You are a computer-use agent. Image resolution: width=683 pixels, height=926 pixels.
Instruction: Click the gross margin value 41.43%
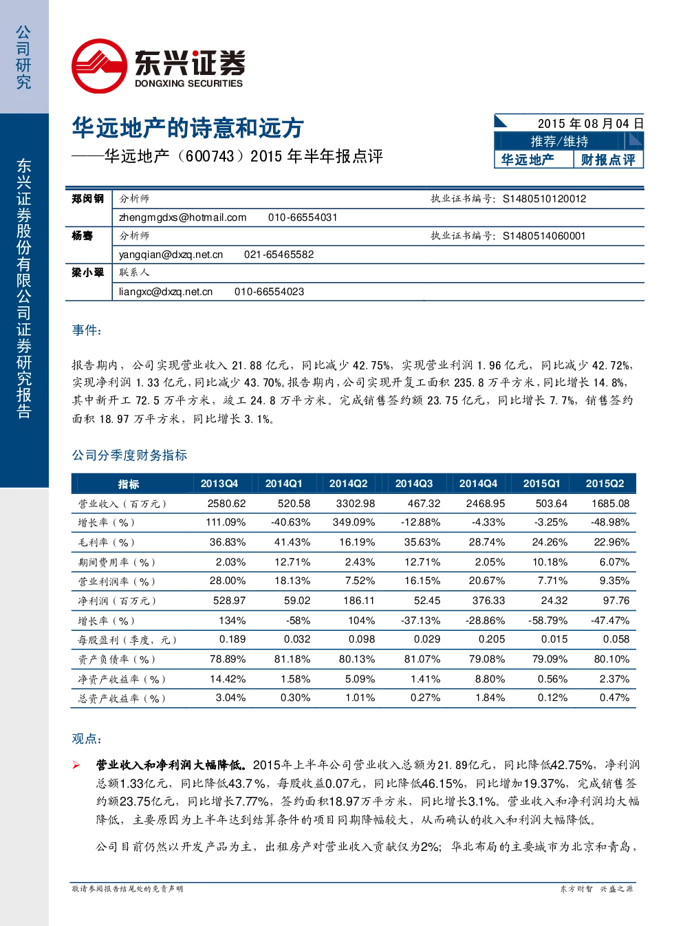pyautogui.click(x=292, y=543)
